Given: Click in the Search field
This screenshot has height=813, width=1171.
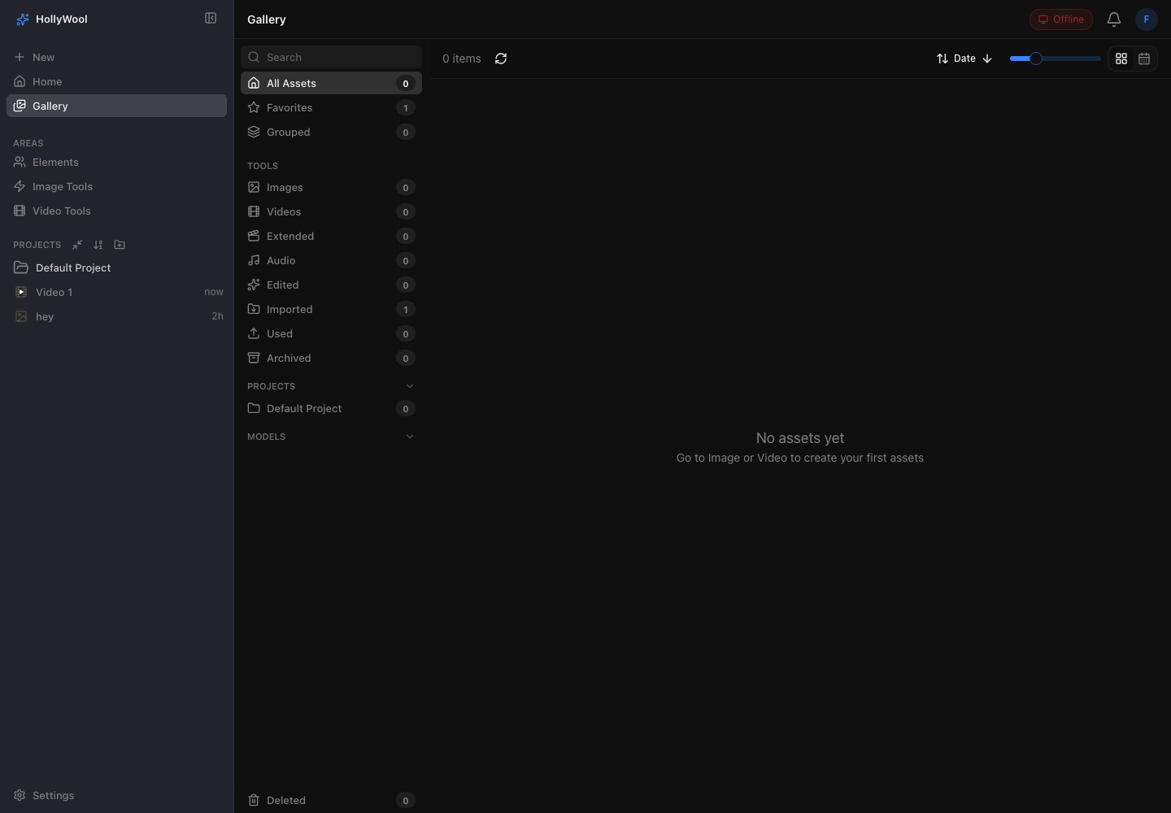Looking at the screenshot, I should click(331, 57).
